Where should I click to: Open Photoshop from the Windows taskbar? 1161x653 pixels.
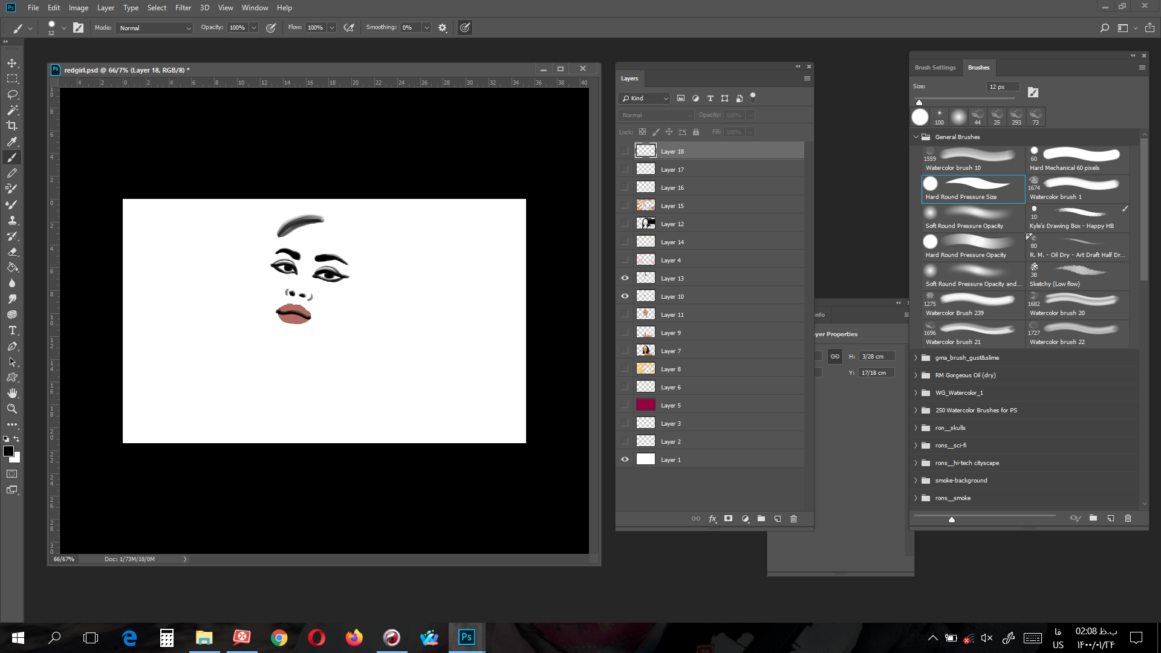[466, 637]
